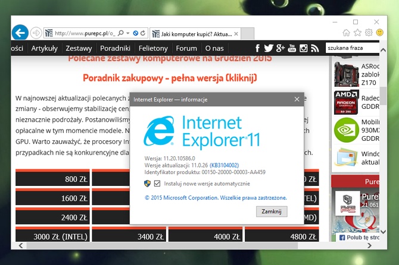This screenshot has width=399, height=265.
Task: Click the Google+ icon
Action: click(x=280, y=48)
